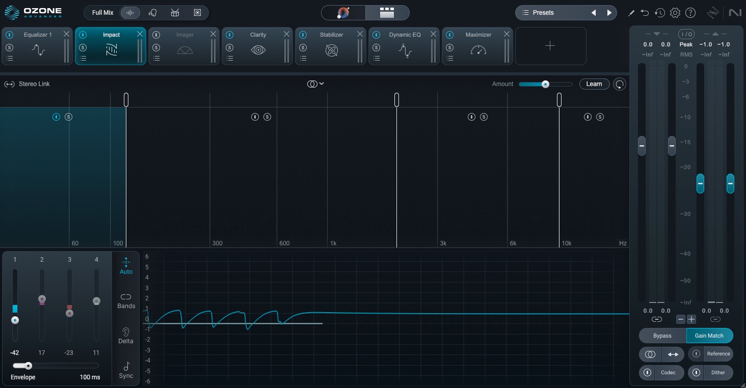Toggle power for the Maximizer module
The image size is (746, 388).
pyautogui.click(x=449, y=35)
